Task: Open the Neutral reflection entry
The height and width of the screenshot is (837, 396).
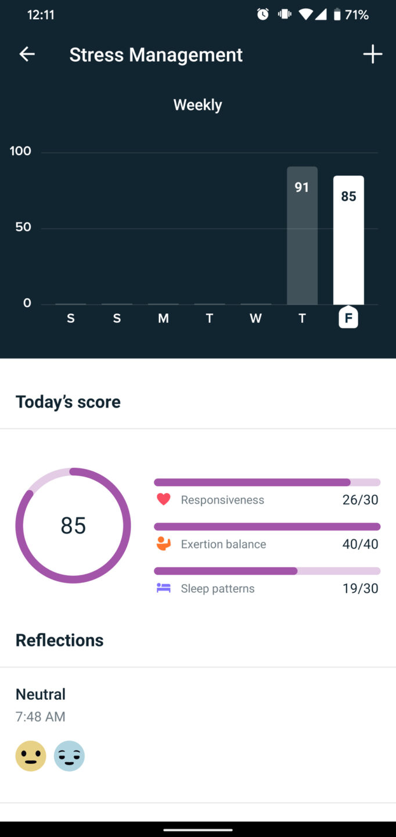Action: pyautogui.click(x=41, y=695)
